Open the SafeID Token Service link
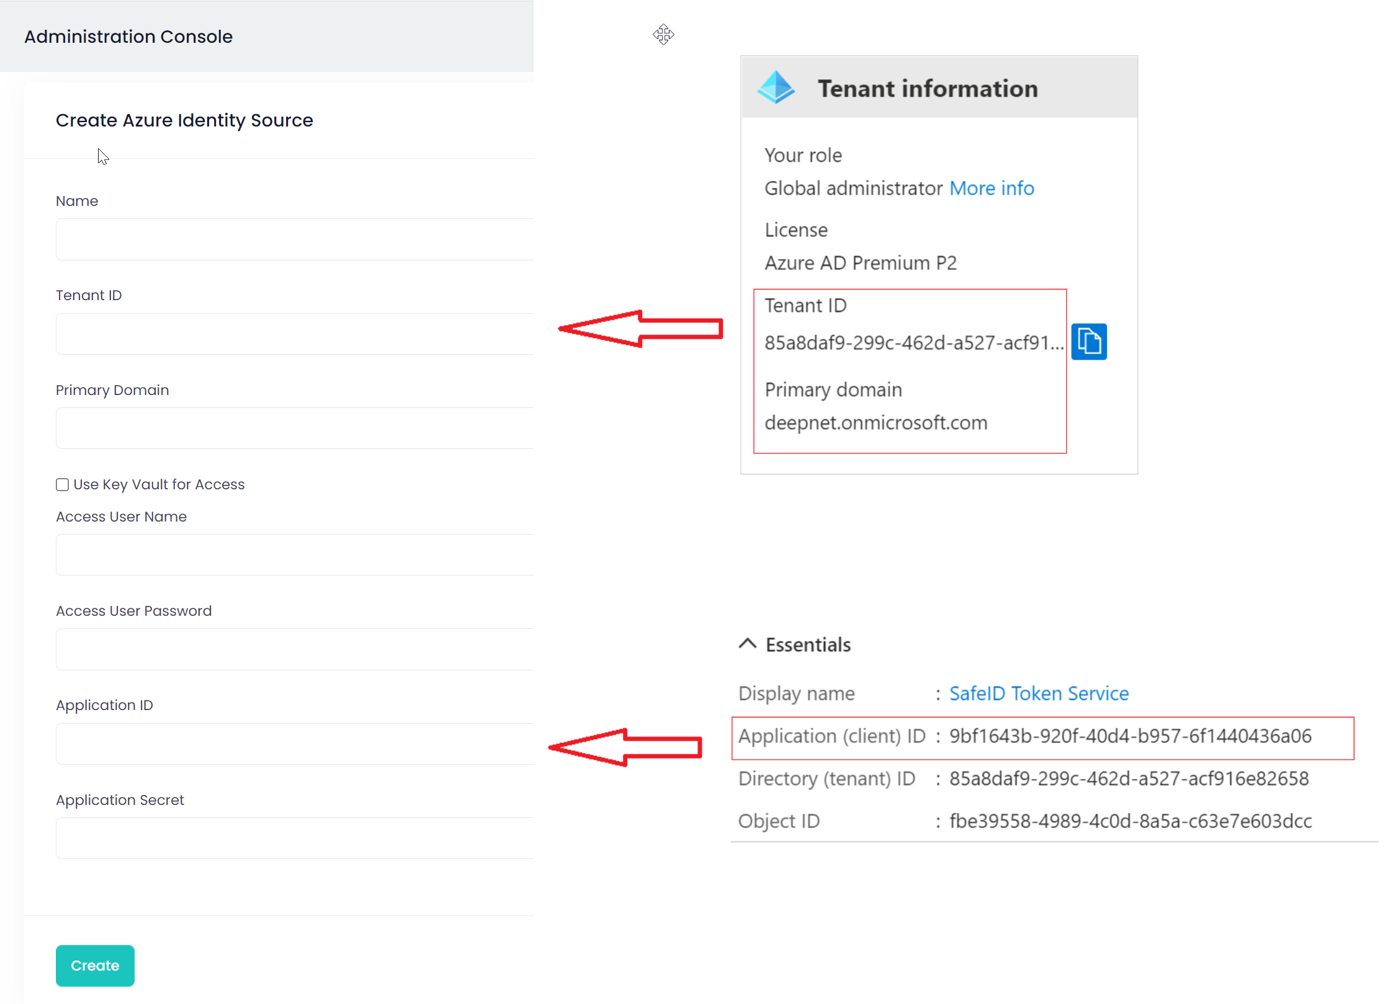Screen dimensions: 1388x1004 click(x=1039, y=693)
